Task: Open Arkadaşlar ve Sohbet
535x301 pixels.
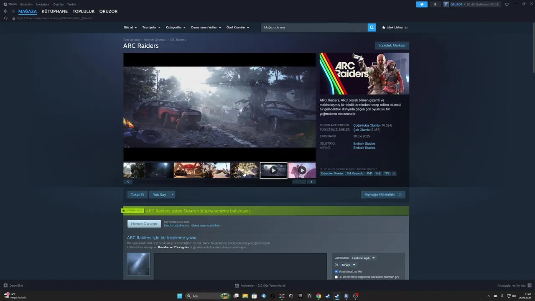Action: [x=514, y=286]
